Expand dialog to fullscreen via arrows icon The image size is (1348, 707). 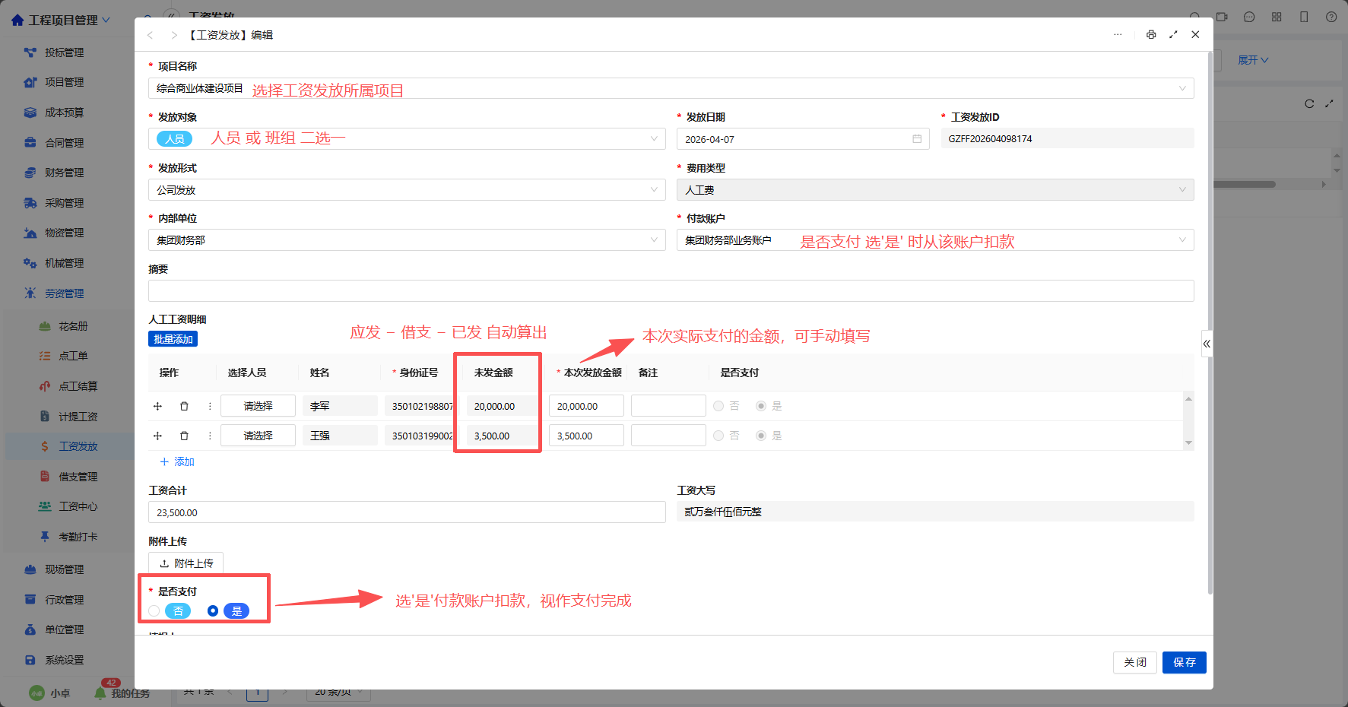1173,34
